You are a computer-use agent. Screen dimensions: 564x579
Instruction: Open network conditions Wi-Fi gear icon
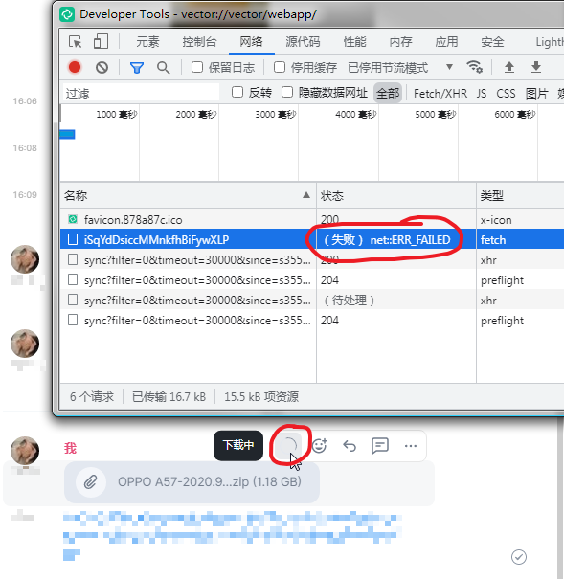474,67
